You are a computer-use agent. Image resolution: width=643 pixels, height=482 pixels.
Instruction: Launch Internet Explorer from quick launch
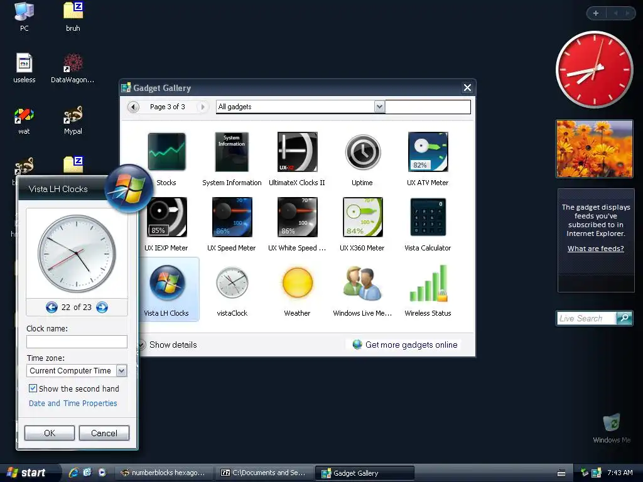pyautogui.click(x=74, y=473)
